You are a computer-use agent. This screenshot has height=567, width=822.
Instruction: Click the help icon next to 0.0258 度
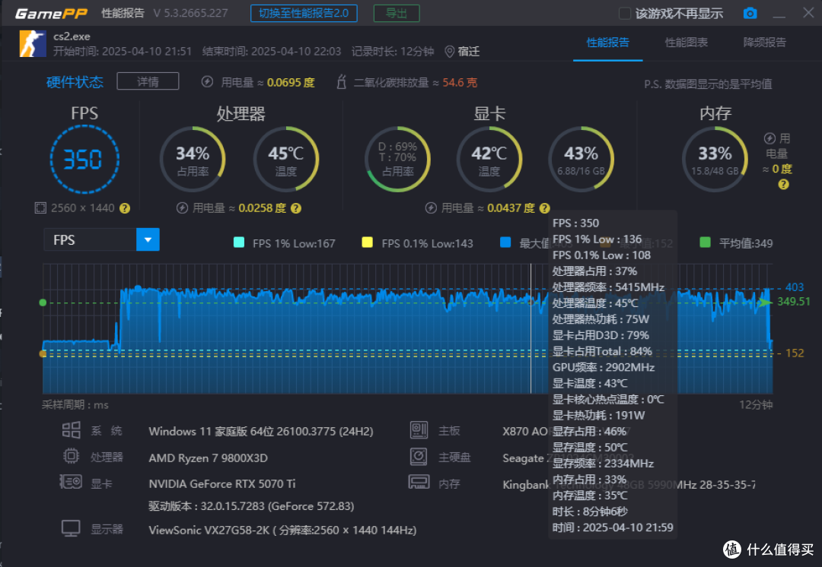(295, 208)
